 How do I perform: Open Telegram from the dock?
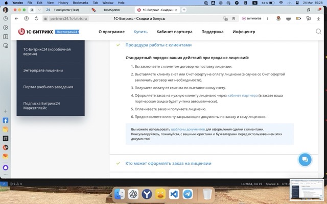(188, 194)
